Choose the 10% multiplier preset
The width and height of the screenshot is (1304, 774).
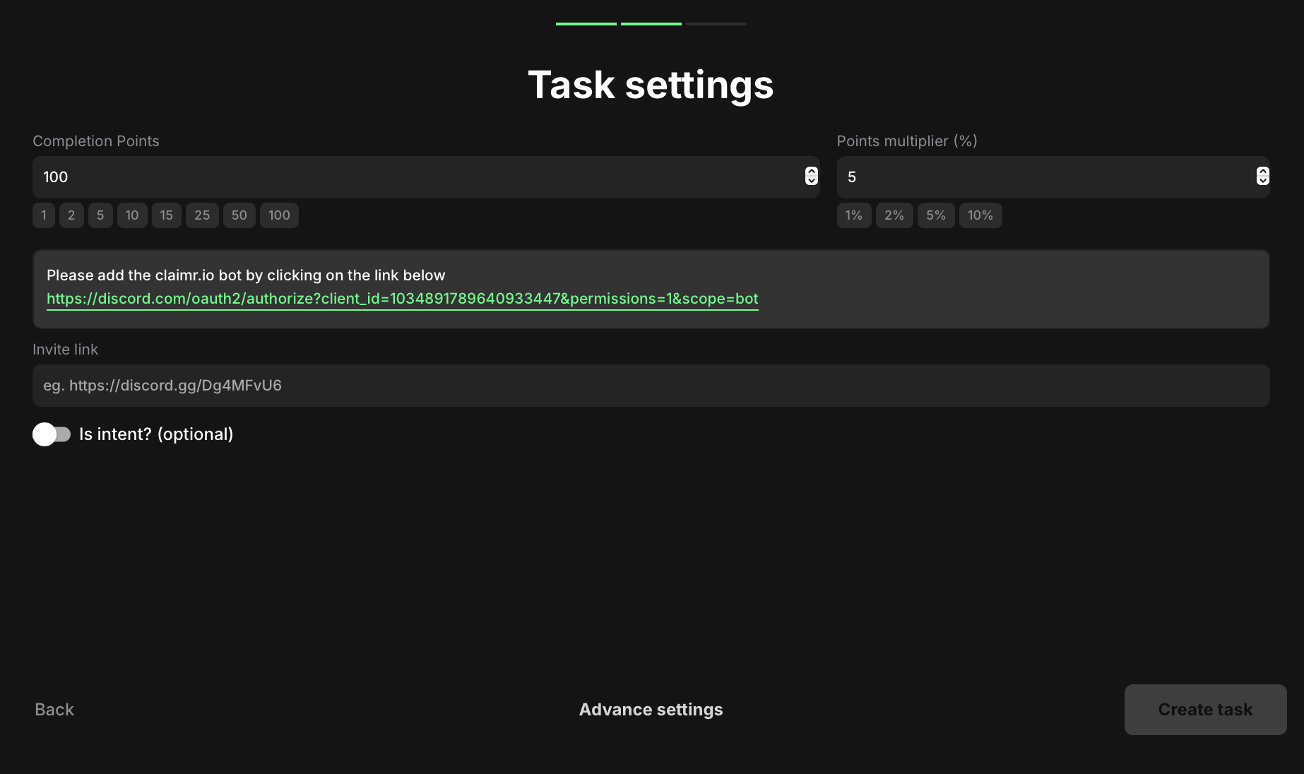[x=980, y=215]
